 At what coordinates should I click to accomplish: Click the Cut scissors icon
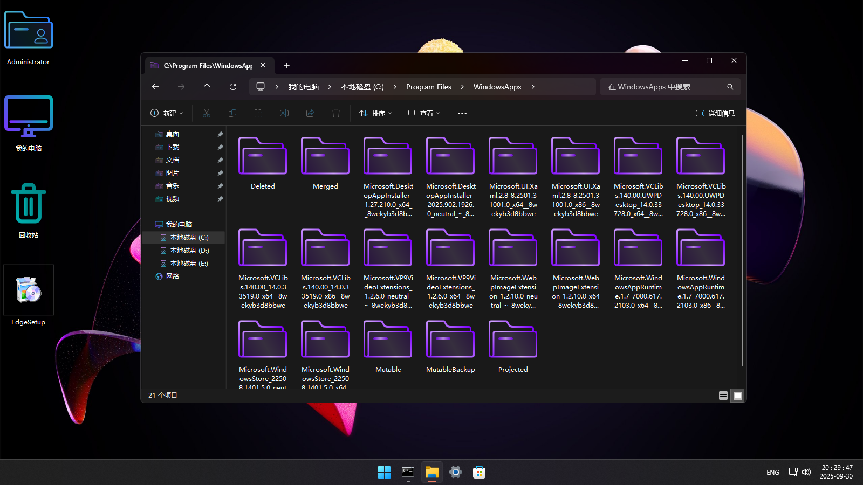[207, 113]
